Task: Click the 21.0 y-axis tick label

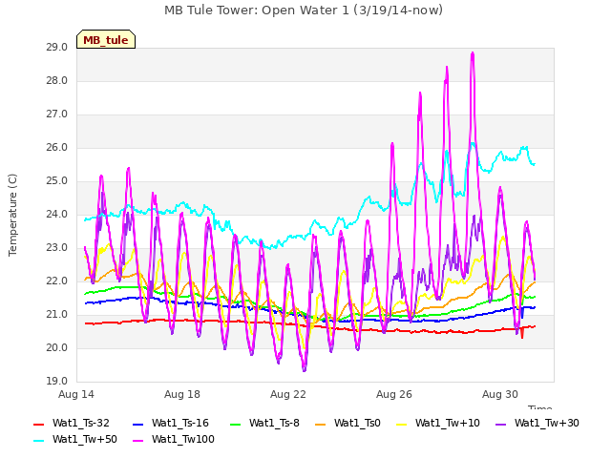Action: coord(57,315)
